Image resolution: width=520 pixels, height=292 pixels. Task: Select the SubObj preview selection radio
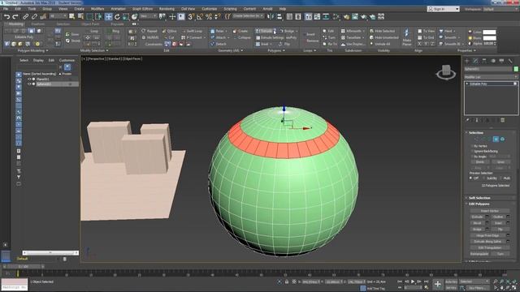click(x=485, y=178)
